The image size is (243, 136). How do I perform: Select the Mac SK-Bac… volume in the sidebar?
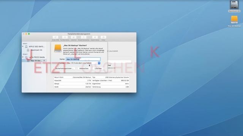[x=35, y=60]
